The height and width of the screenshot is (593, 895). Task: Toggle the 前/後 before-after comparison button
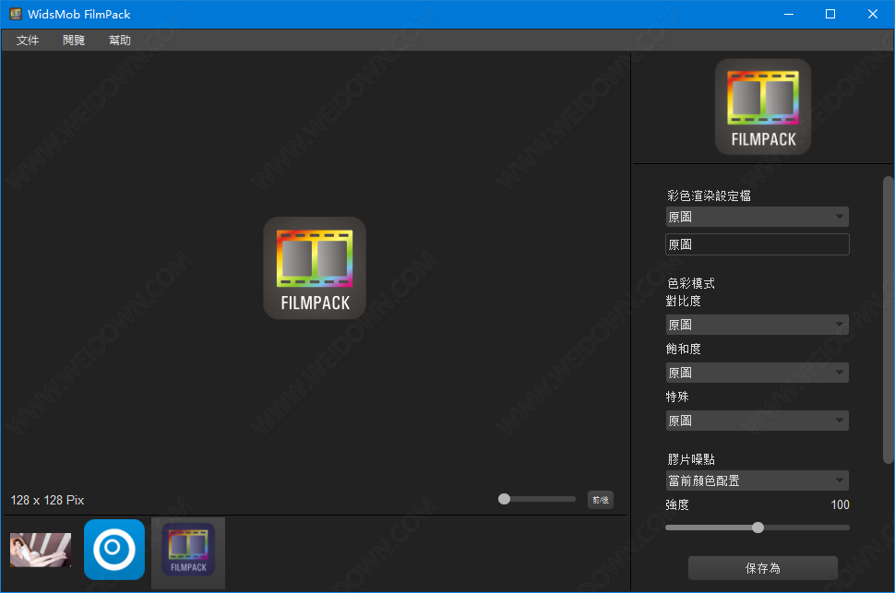click(601, 500)
